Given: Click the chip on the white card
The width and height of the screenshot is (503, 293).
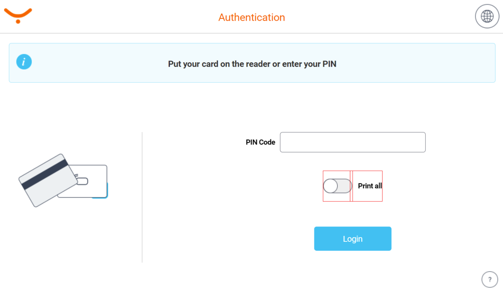Looking at the screenshot, I should (x=82, y=181).
